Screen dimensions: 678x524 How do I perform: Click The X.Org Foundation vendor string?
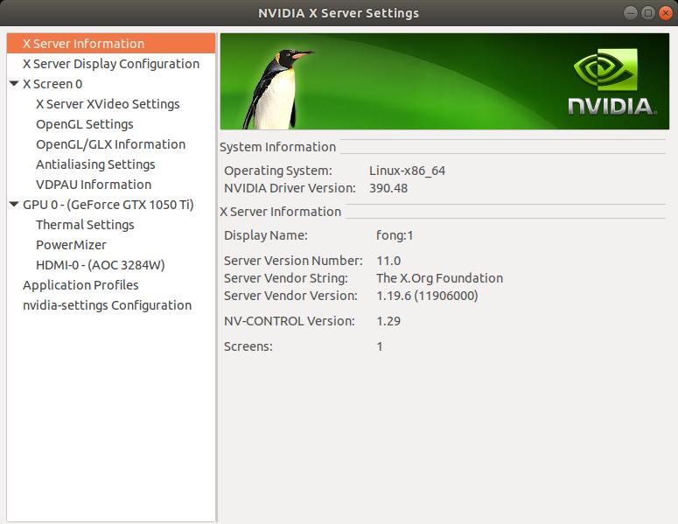[x=439, y=278]
